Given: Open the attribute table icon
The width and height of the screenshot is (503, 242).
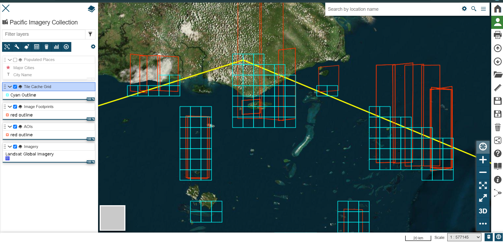Looking at the screenshot, I should [37, 47].
